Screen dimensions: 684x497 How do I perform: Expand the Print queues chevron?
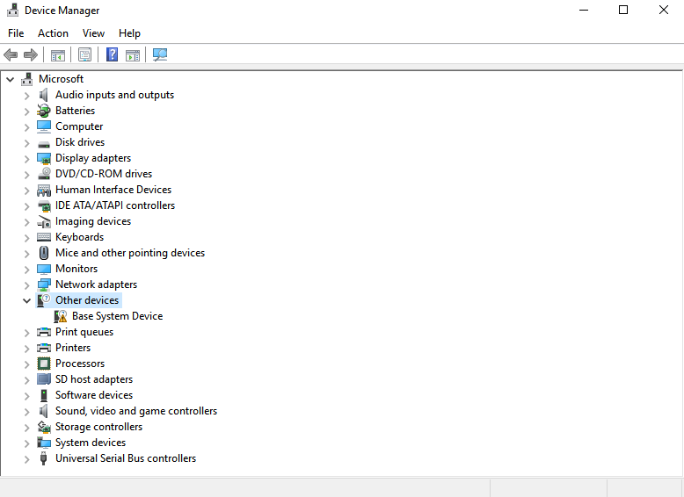(x=26, y=333)
